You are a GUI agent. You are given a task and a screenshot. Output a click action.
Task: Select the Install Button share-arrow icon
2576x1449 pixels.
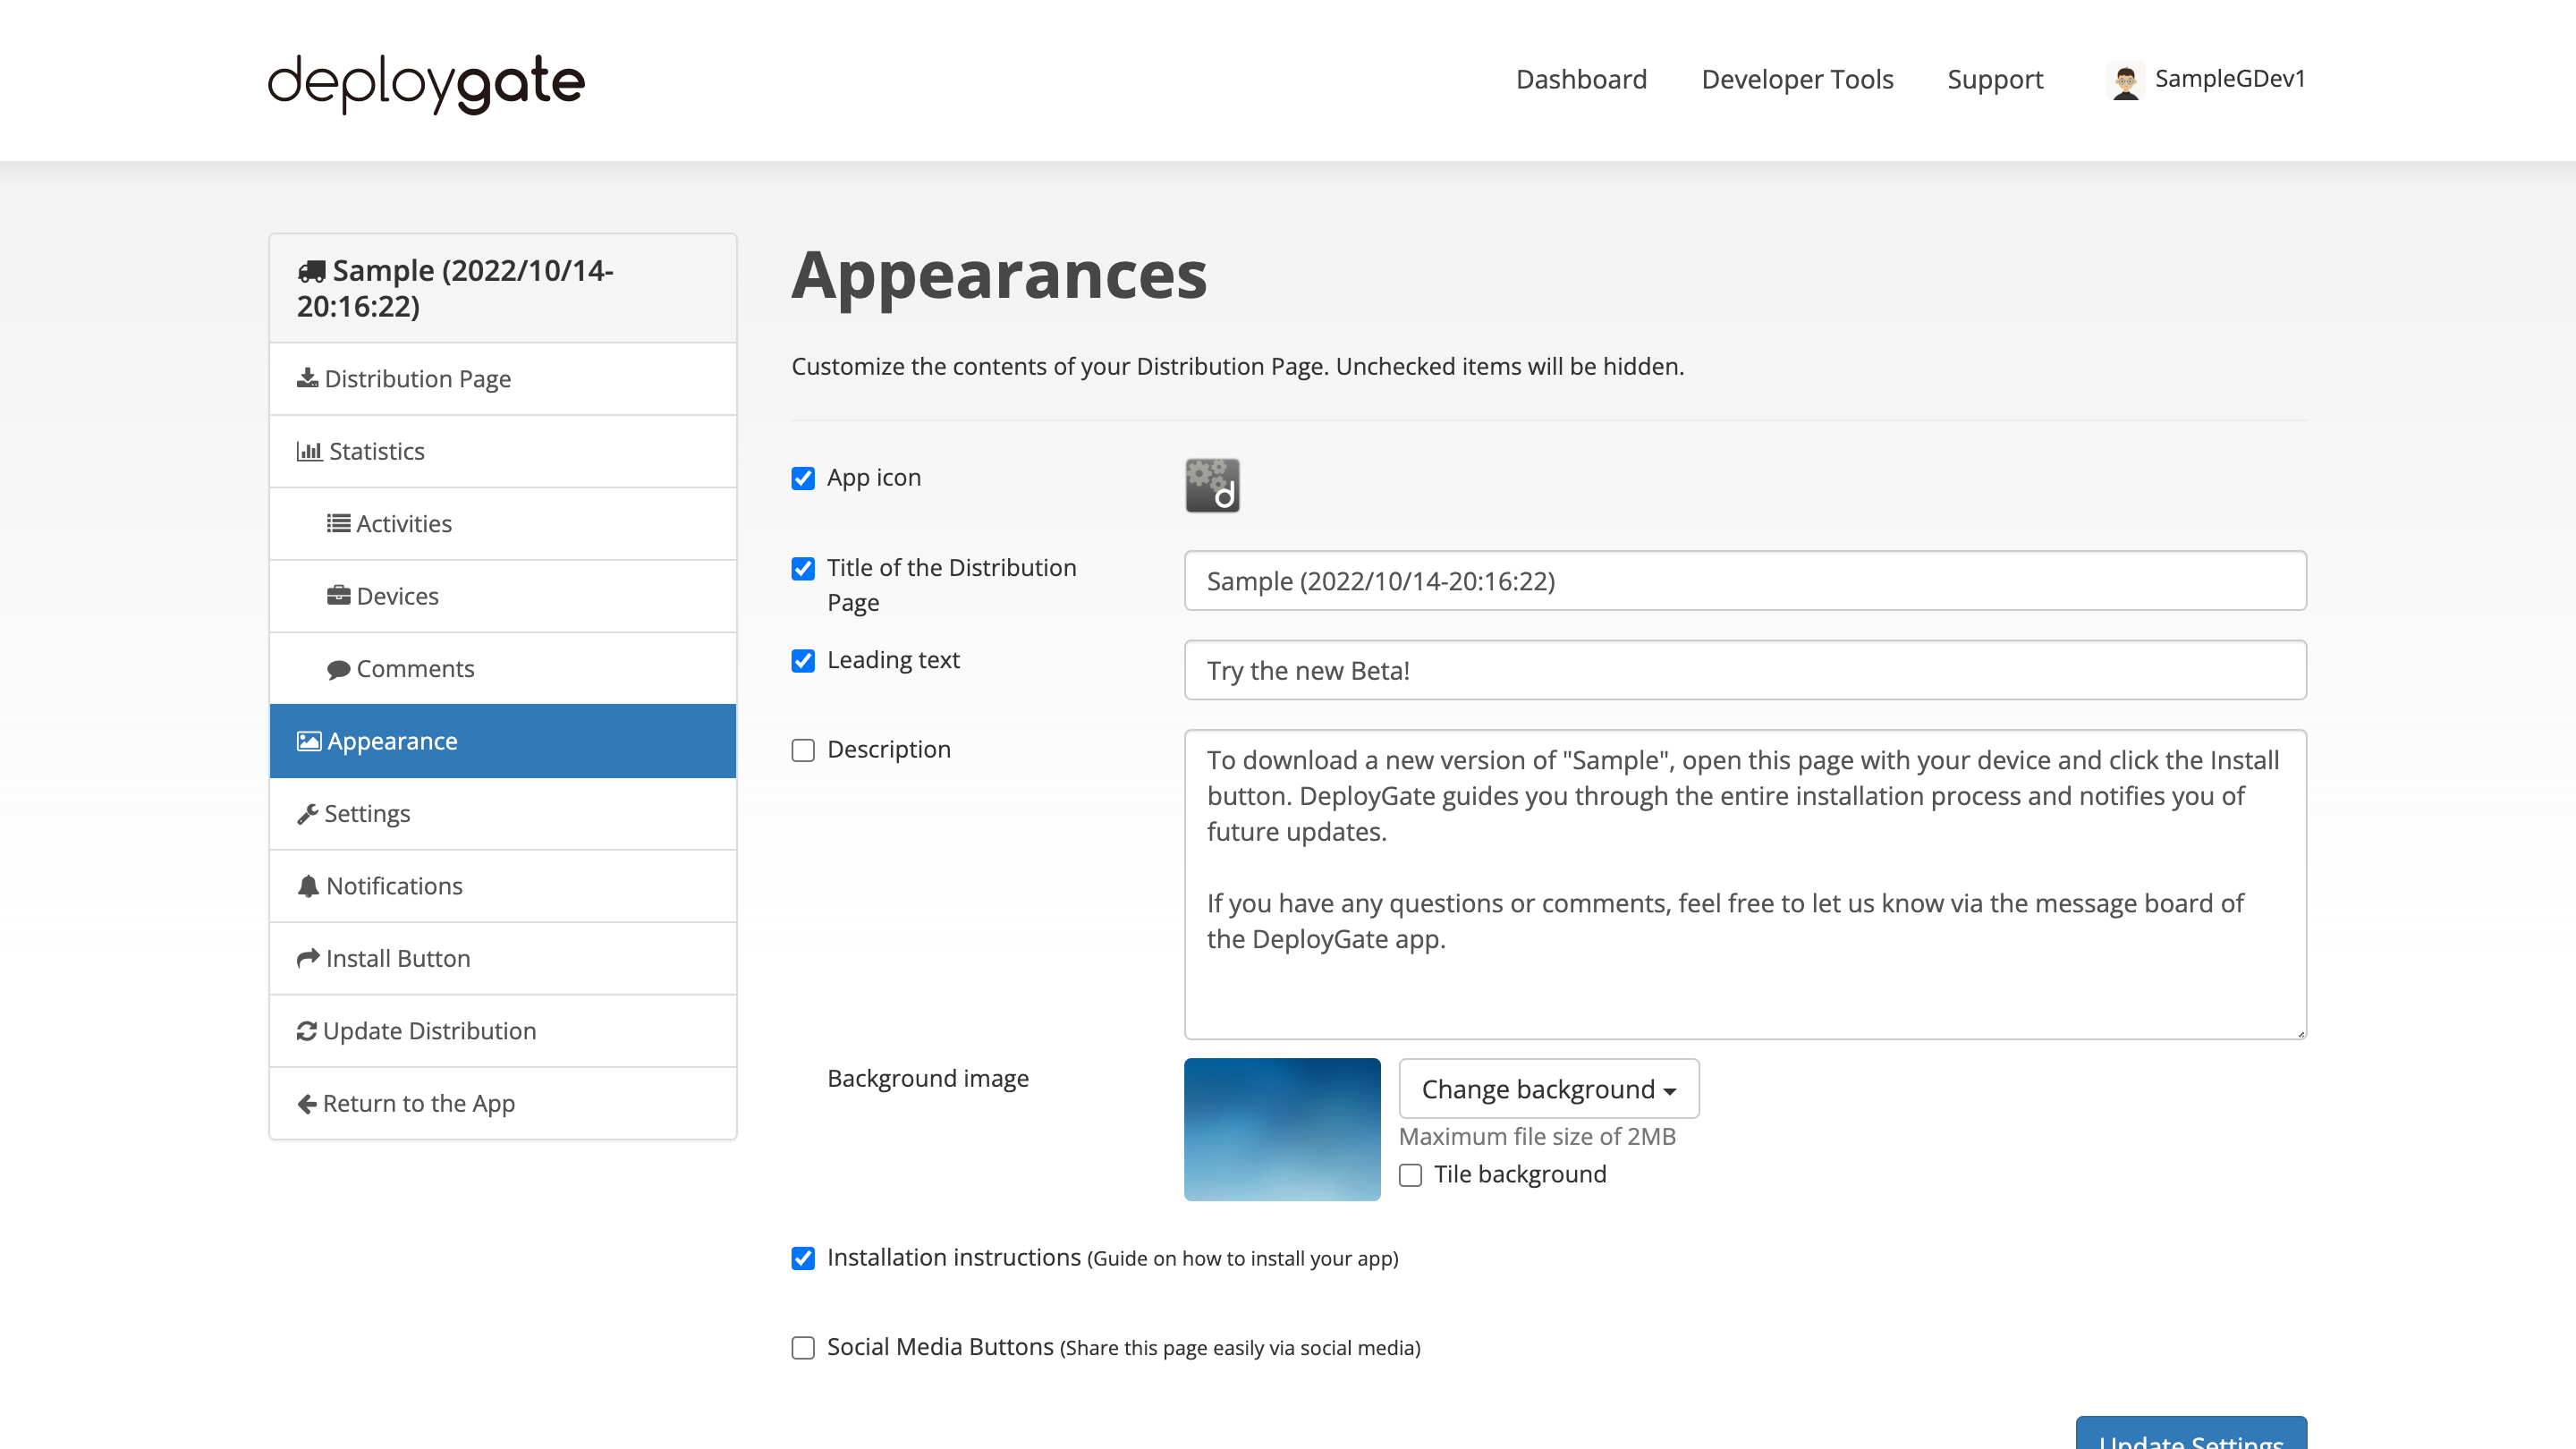click(308, 958)
